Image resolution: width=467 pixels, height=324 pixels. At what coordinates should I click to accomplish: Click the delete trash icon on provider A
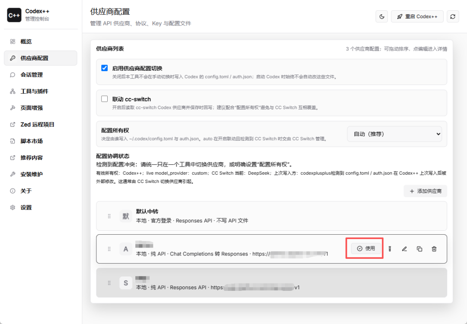click(x=434, y=249)
